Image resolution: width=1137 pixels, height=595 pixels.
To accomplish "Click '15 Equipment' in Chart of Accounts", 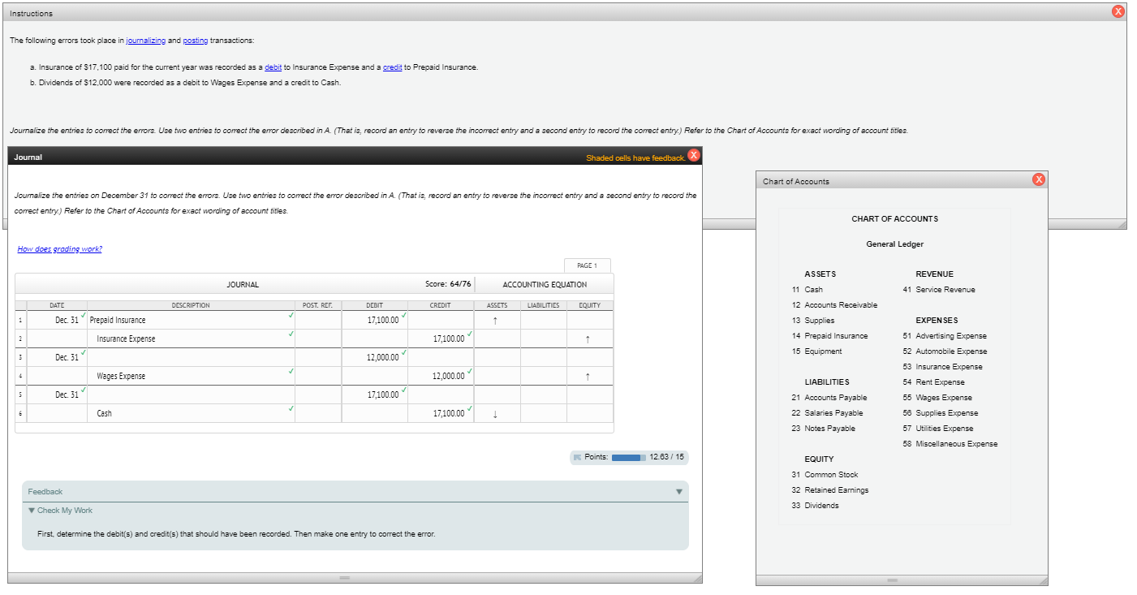I will (816, 351).
